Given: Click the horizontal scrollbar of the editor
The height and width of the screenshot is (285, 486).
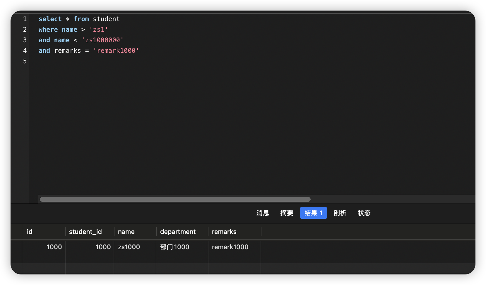Looking at the screenshot, I should pos(175,199).
